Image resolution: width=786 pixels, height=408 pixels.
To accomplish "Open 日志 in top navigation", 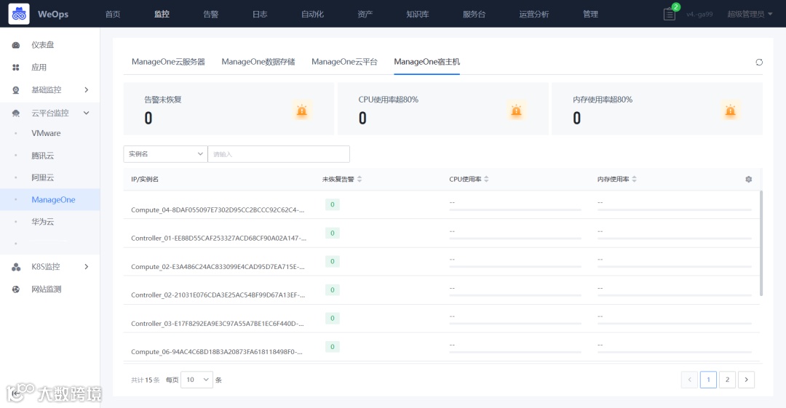I will point(260,14).
